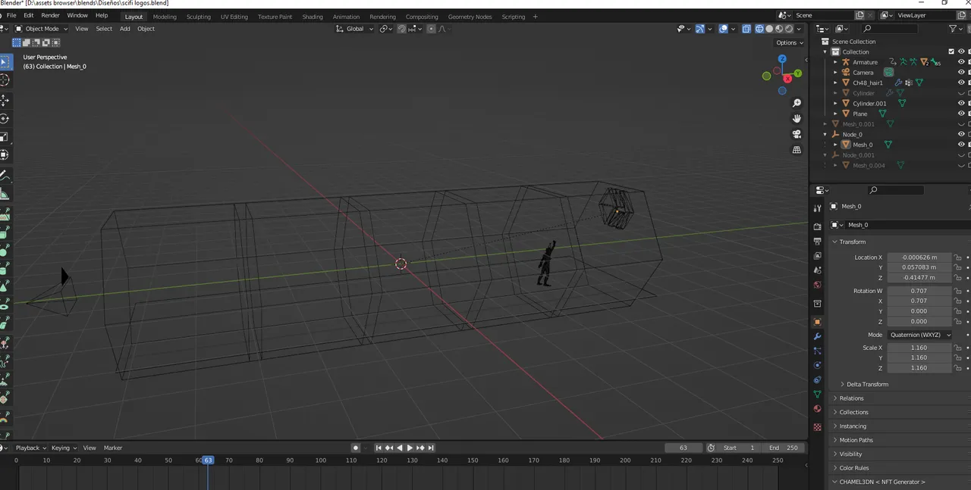The height and width of the screenshot is (490, 971).
Task: Open the File menu
Action: tap(11, 15)
